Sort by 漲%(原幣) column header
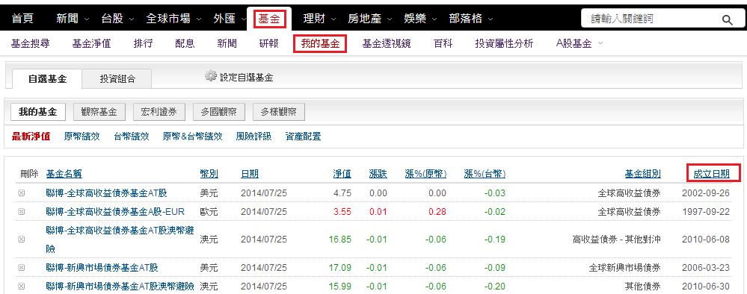Viewport: 747px width, 294px height. (425, 174)
